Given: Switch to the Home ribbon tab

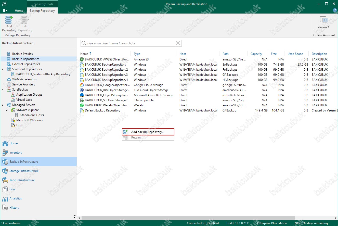Looking at the screenshot, I should click(19, 11).
